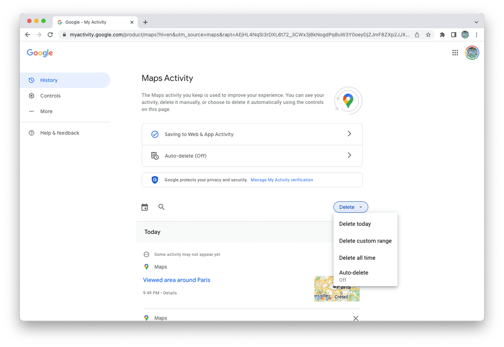Open the Chrome extensions puzzle icon

[442, 35]
